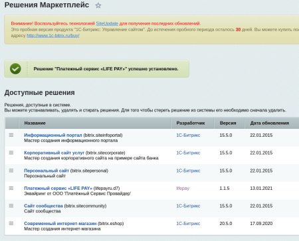The height and width of the screenshot is (241, 299).
Task: Open actions menu for Платежный сервис LIFE PAY row
Action: tap(11, 188)
